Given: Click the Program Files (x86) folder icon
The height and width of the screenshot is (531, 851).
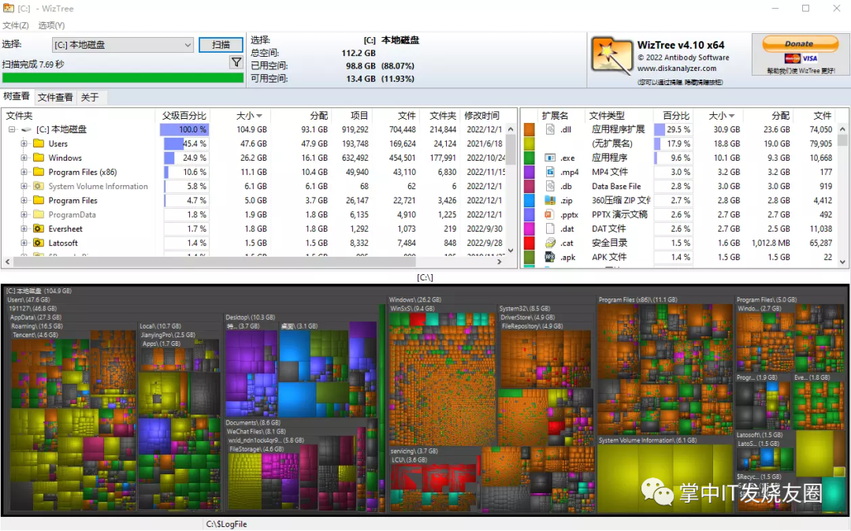Looking at the screenshot, I should point(38,172).
